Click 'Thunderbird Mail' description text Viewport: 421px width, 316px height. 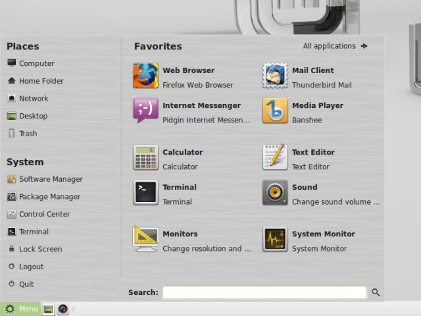pyautogui.click(x=322, y=85)
